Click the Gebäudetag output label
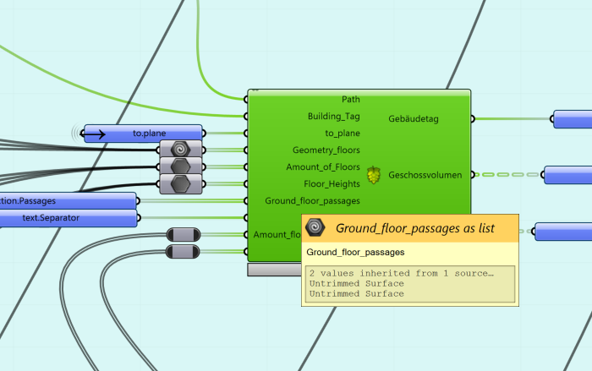Viewport: 592px width, 371px height. pyautogui.click(x=414, y=119)
